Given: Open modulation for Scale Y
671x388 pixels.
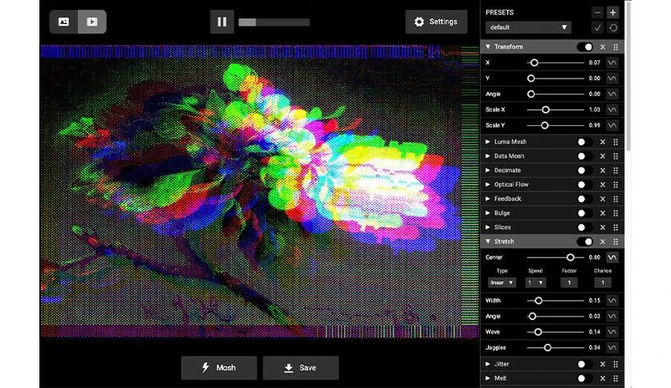Looking at the screenshot, I should pos(612,126).
